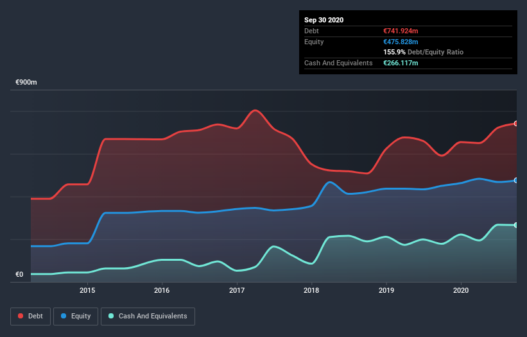The width and height of the screenshot is (527, 337).
Task: Click the 2015 x-axis label
Action: (87, 290)
